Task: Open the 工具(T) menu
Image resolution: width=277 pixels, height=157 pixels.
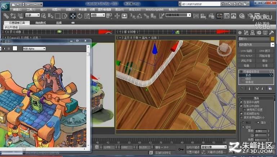Action: (x=31, y=10)
